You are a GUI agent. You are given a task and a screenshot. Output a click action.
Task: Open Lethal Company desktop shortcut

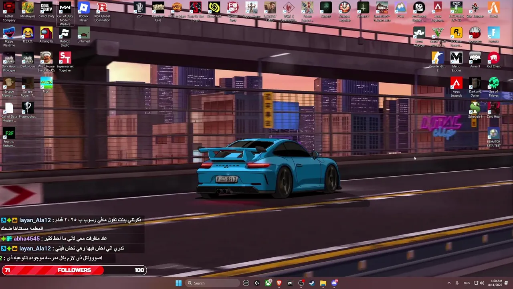point(9,12)
